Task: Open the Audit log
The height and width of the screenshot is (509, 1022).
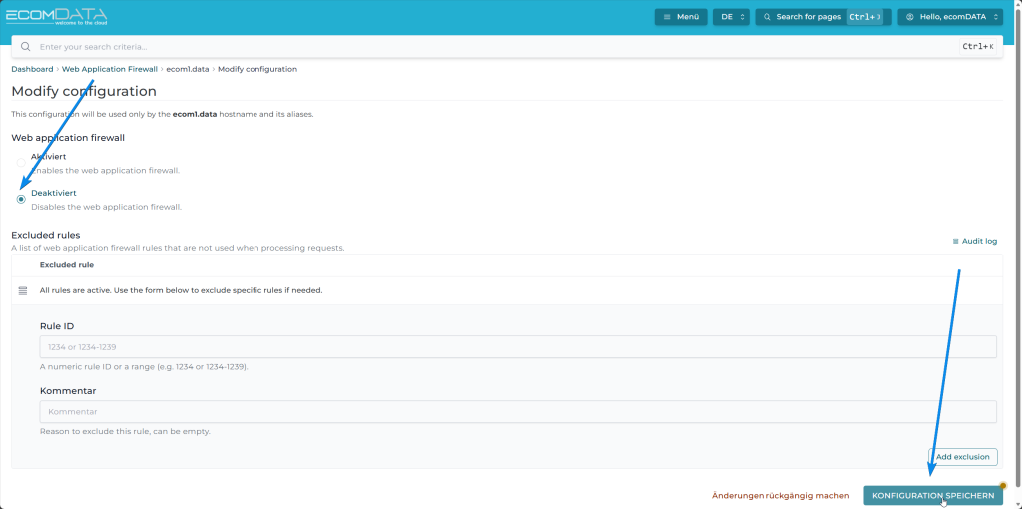Action: [974, 241]
